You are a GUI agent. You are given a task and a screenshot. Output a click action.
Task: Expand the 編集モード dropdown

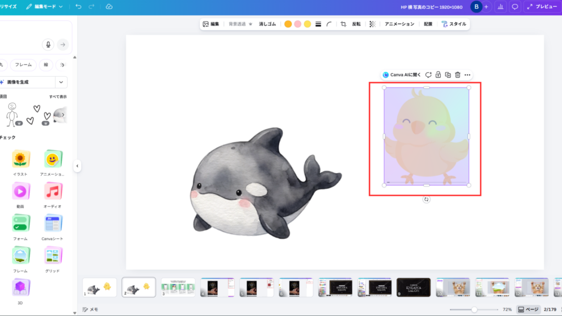(x=44, y=7)
